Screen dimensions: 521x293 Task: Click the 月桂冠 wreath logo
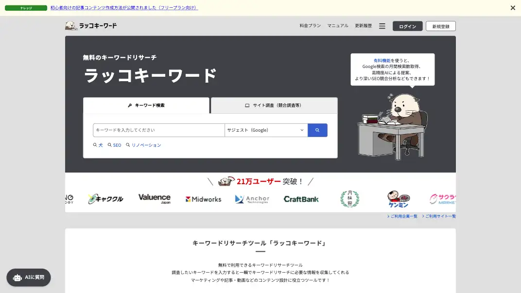[x=349, y=199]
